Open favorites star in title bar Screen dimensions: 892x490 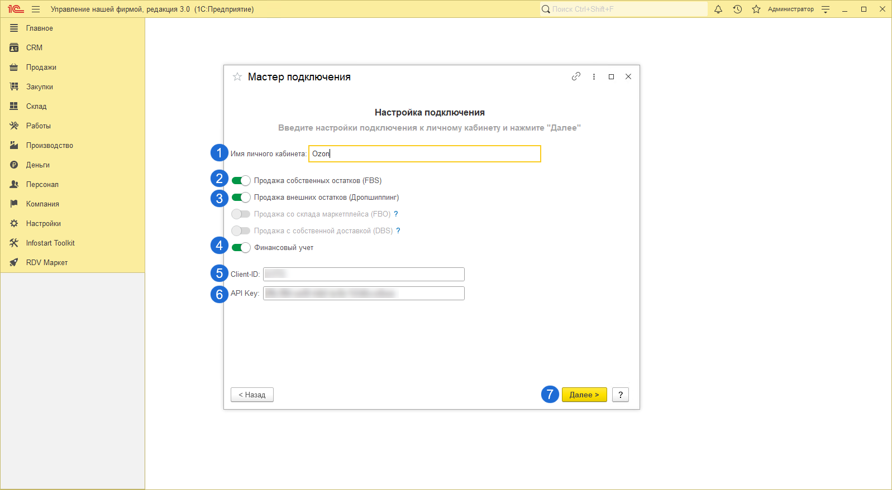pos(756,9)
